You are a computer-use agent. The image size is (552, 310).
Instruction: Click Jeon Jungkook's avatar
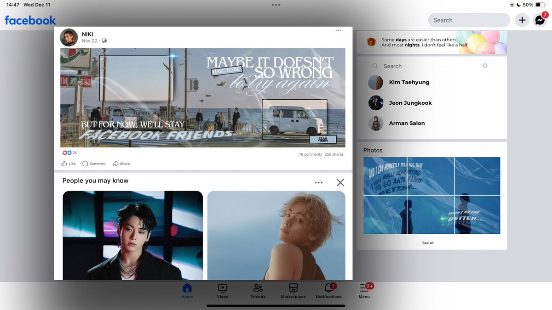click(376, 103)
